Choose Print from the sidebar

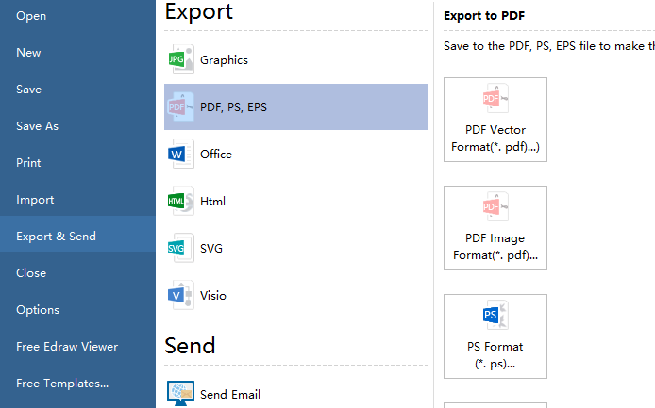pyautogui.click(x=28, y=163)
